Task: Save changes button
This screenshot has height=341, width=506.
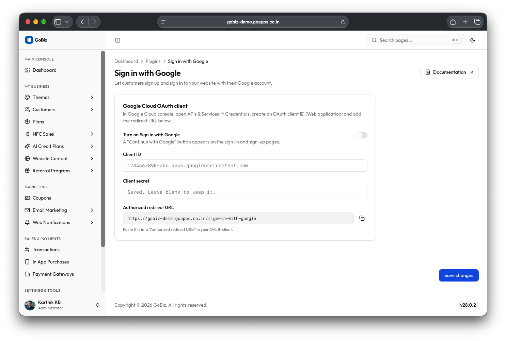Action: 459,275
